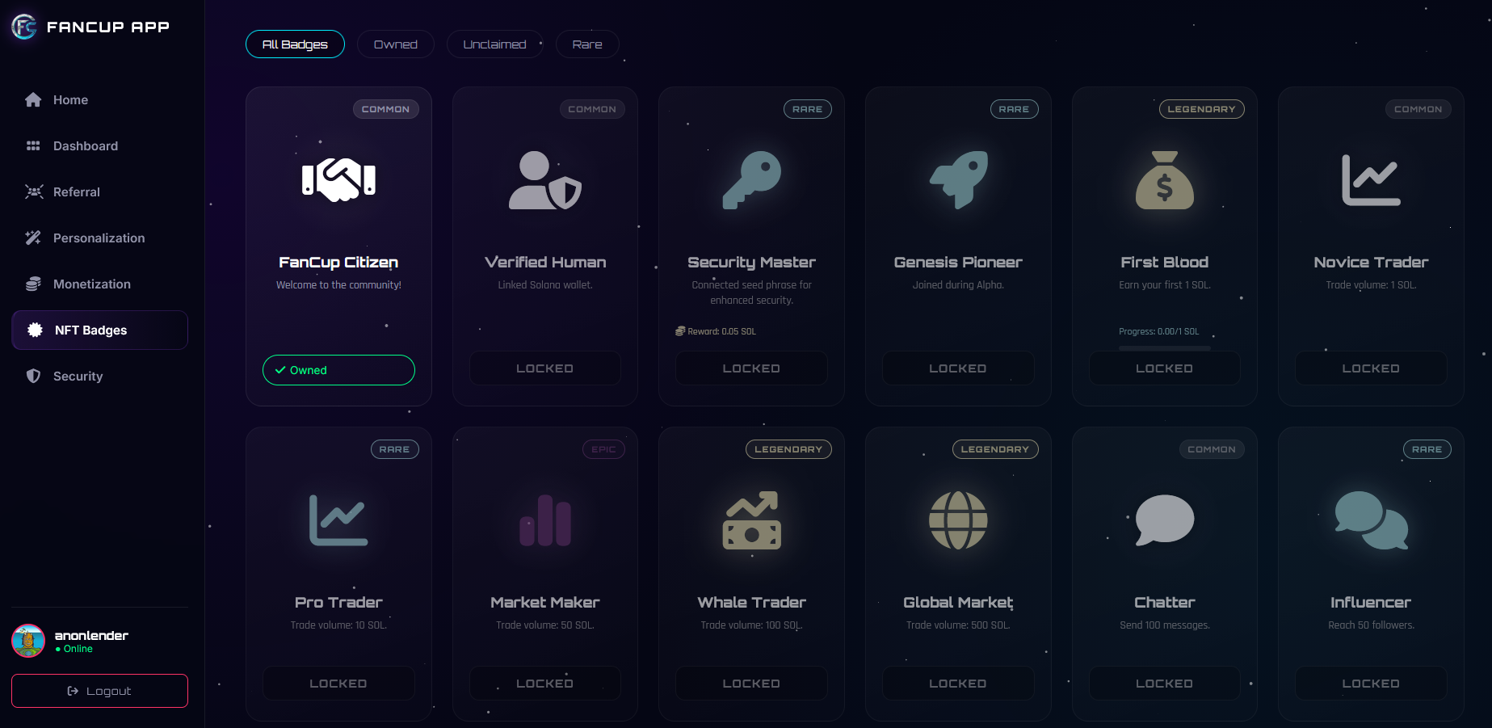Viewport: 1492px width, 728px height.
Task: Click the Global Market globe icon
Action: coord(958,520)
